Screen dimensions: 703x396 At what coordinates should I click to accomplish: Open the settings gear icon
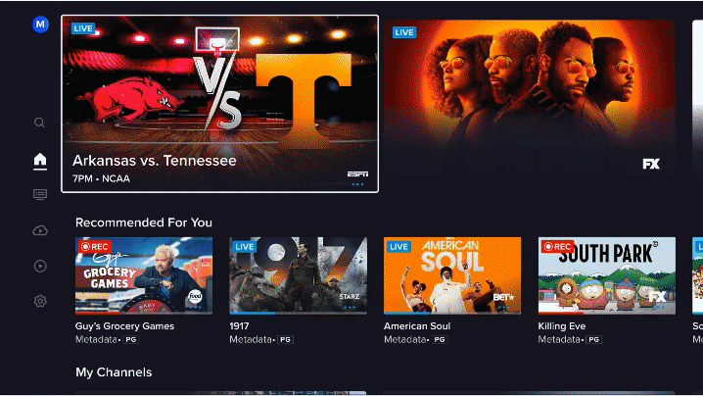click(x=40, y=301)
